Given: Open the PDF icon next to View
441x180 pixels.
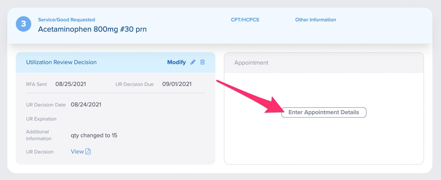Looking at the screenshot, I should pyautogui.click(x=88, y=151).
